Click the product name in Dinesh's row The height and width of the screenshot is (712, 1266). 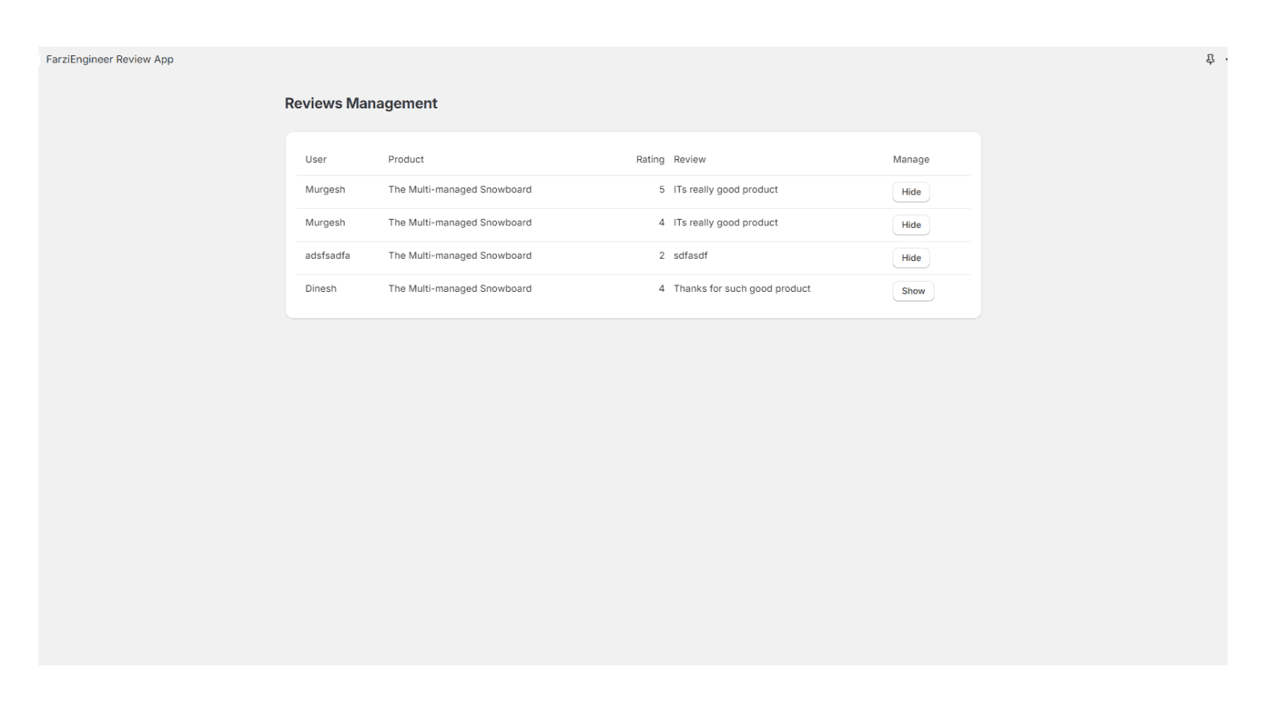[x=460, y=289]
